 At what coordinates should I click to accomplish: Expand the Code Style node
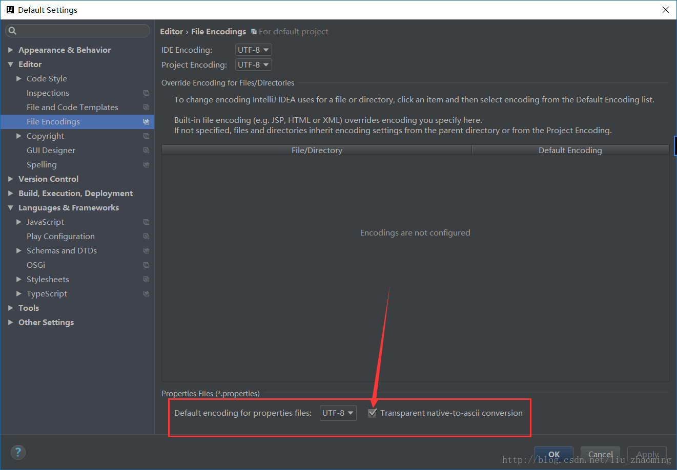click(x=19, y=78)
